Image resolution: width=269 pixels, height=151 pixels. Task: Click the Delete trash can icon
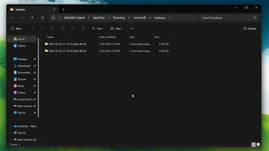[x=83, y=29]
